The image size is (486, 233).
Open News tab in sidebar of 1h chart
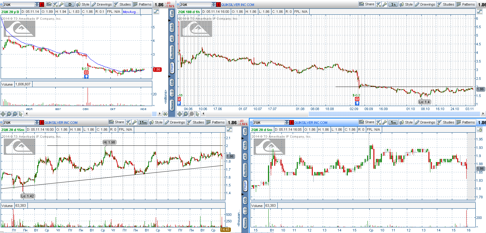point(172,105)
